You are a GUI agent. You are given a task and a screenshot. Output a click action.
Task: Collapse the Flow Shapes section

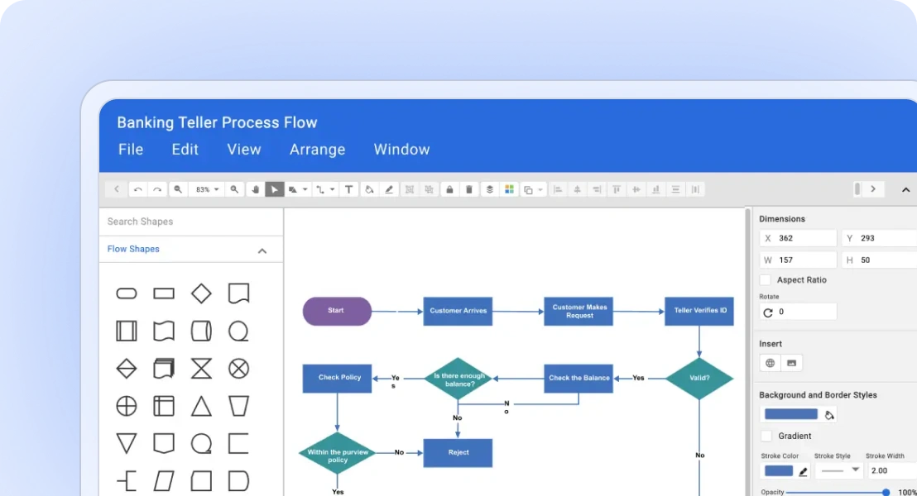coord(262,250)
